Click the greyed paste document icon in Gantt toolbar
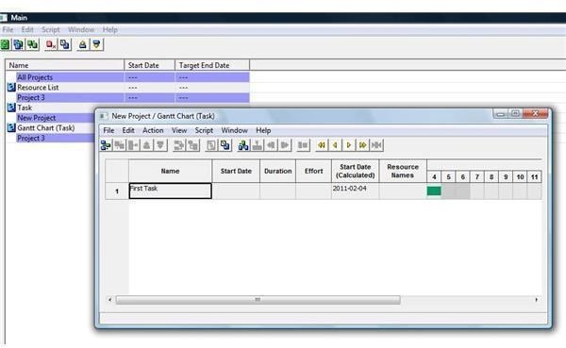The height and width of the screenshot is (348, 566). click(211, 145)
